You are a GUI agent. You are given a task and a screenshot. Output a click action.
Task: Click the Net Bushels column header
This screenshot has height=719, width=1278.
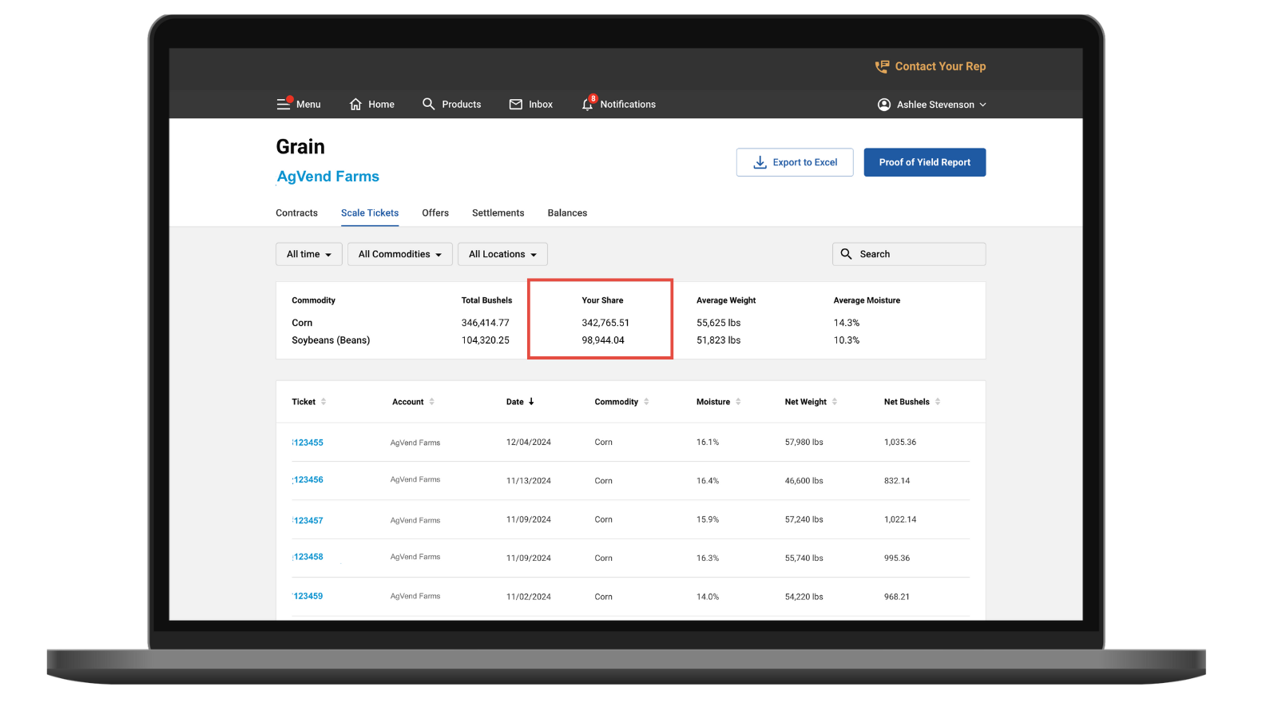[907, 402]
